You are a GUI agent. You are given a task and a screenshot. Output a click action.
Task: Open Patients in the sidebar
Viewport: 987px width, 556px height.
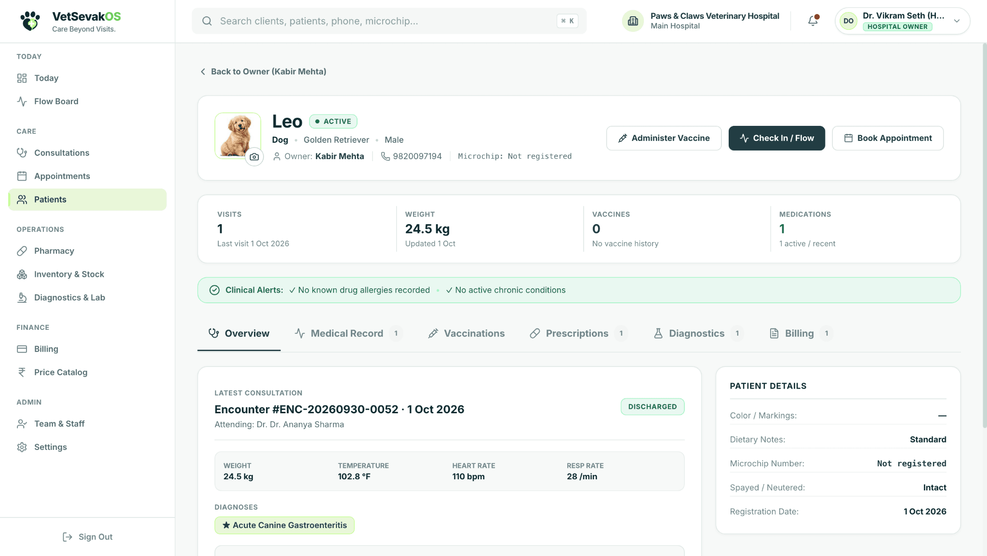[x=87, y=200]
